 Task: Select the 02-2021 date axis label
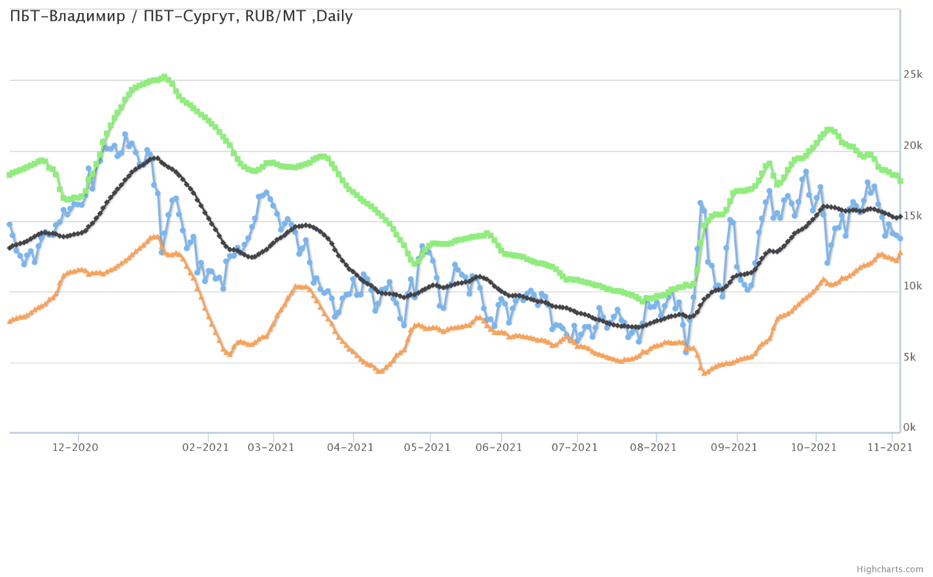pyautogui.click(x=205, y=448)
